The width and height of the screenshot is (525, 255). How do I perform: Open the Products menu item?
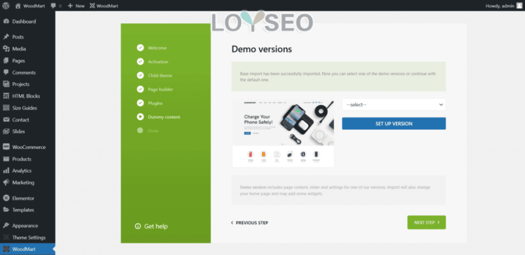coord(27,159)
